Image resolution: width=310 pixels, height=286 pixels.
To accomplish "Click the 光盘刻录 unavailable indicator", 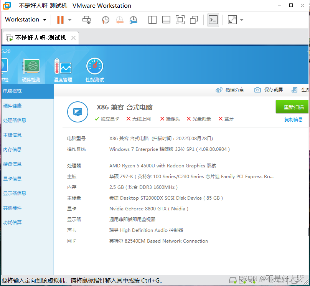I will click(x=199, y=119).
